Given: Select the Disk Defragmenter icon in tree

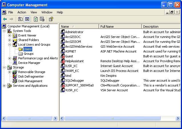Looking at the screenshot, I should [x=15, y=76].
